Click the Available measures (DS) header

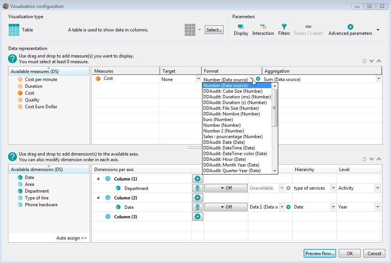49,71
